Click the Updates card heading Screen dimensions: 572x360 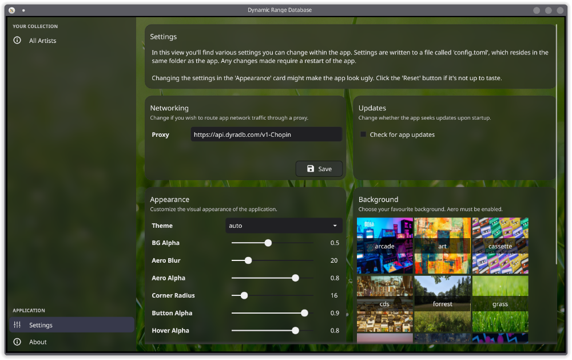372,108
